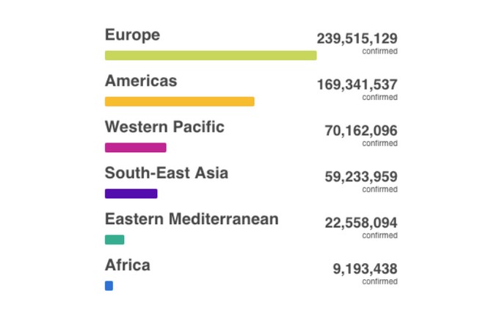
Task: Click the magenta Western Pacific bar
Action: tap(136, 148)
